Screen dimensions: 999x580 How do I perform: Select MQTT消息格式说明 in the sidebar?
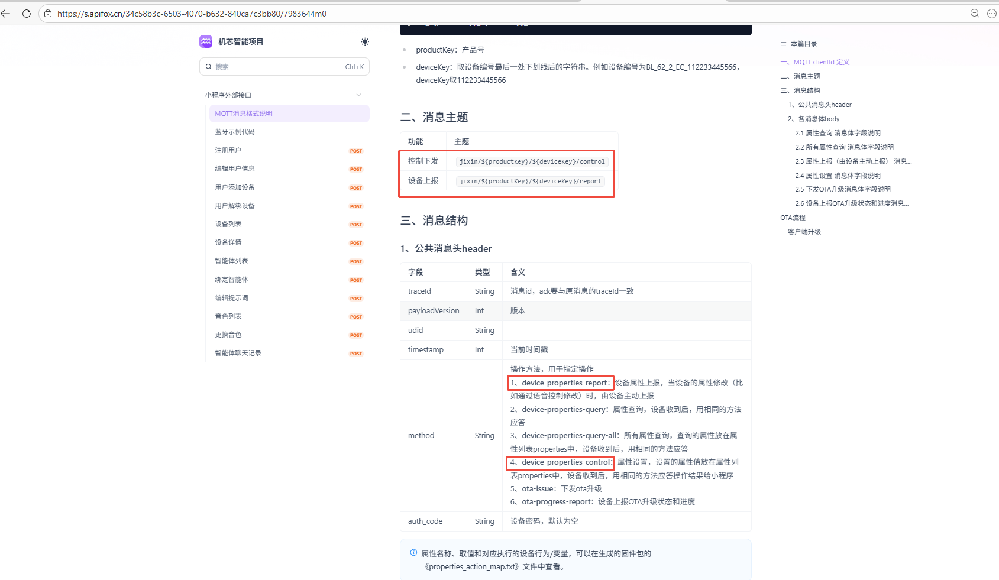244,113
